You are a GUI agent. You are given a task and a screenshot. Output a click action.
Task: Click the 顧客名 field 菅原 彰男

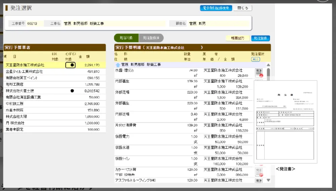click(x=218, y=23)
